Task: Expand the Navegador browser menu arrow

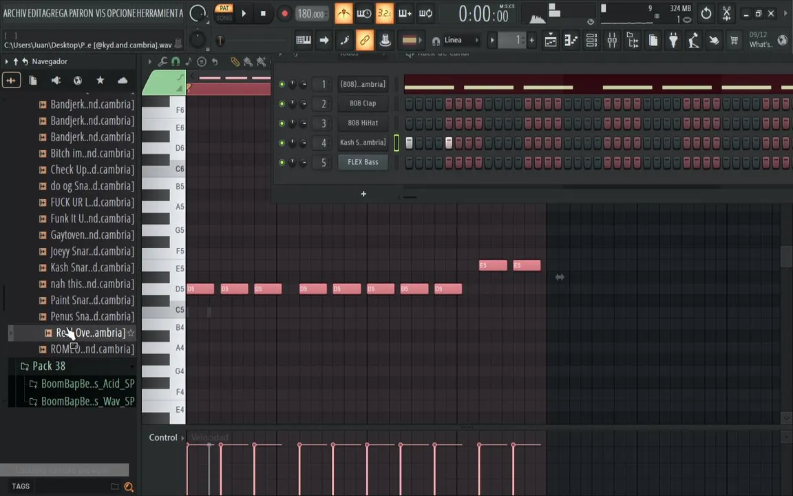Action: (7, 61)
